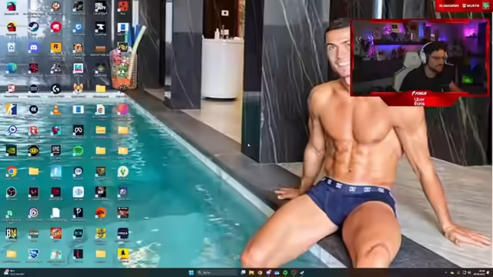Open the Rockstar Games Launcher icon

(56, 48)
